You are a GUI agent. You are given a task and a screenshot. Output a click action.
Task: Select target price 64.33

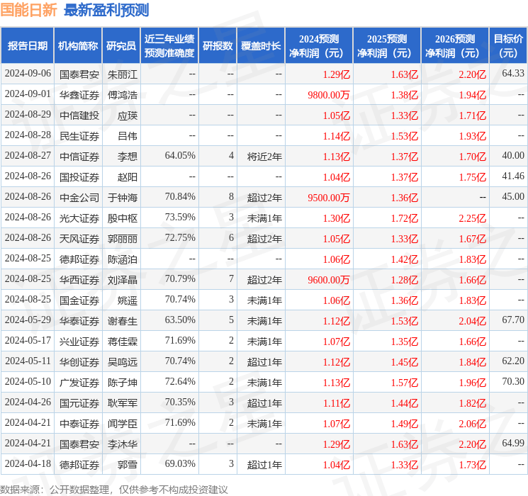513,73
